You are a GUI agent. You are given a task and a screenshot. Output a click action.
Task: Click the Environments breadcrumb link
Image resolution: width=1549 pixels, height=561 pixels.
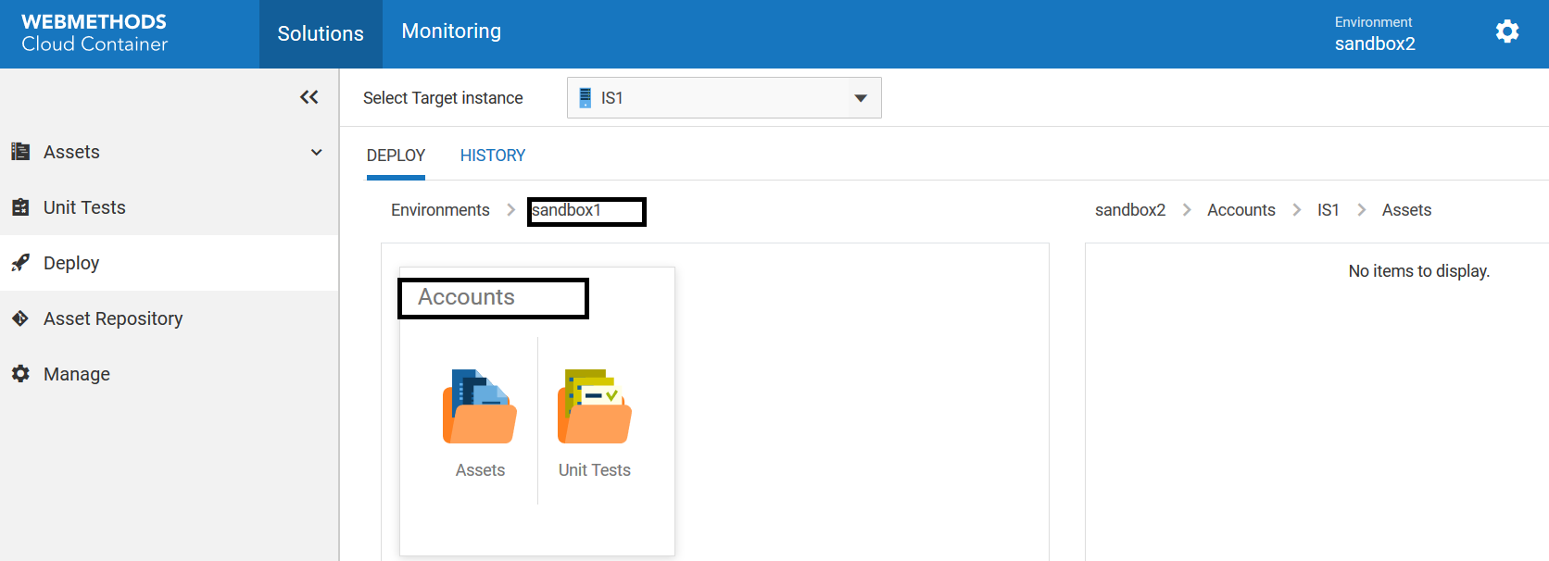point(440,210)
